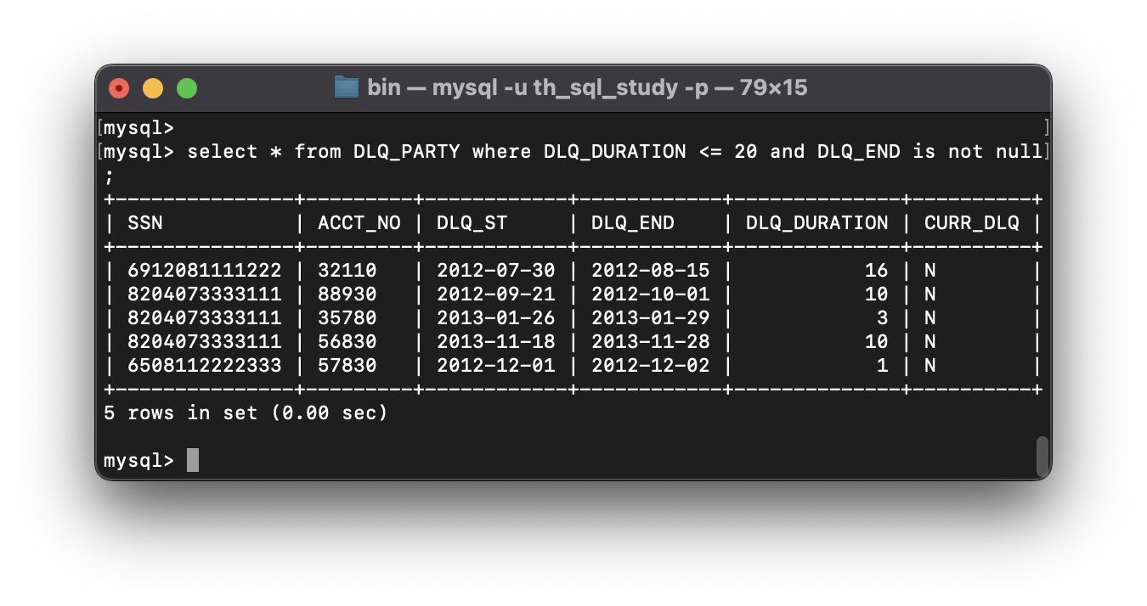Click the SSN value 6508112222333
The width and height of the screenshot is (1147, 606).
[204, 366]
